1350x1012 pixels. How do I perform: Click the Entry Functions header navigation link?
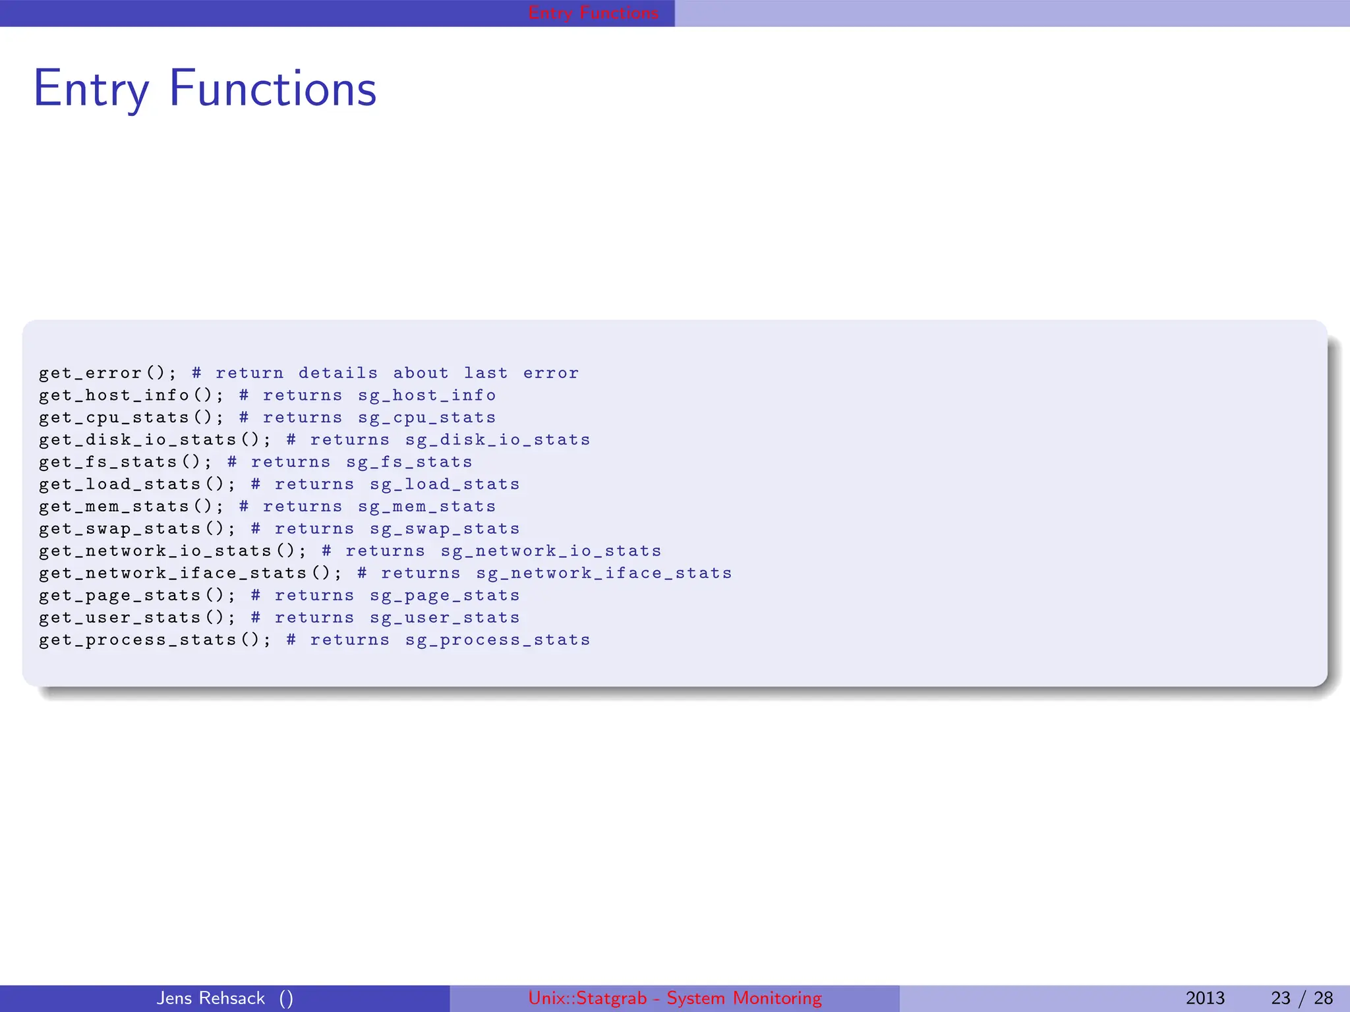point(593,13)
